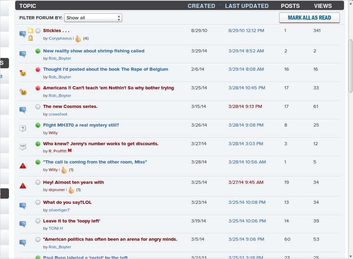The height and width of the screenshot is (259, 353).
Task: Toggle the red status dot for Rape of Belgium thread
Action: click(x=38, y=69)
